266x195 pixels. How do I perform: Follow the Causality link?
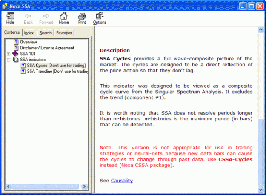(x=122, y=181)
